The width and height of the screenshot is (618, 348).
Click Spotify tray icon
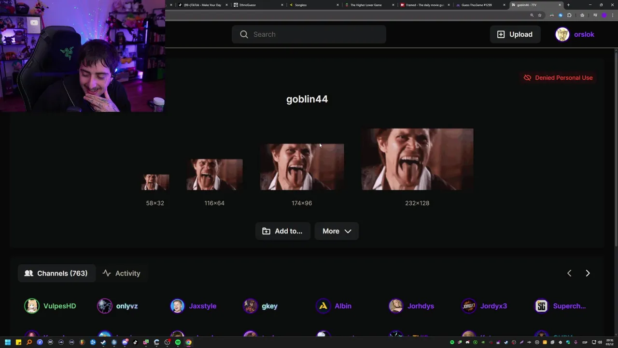tap(452, 342)
